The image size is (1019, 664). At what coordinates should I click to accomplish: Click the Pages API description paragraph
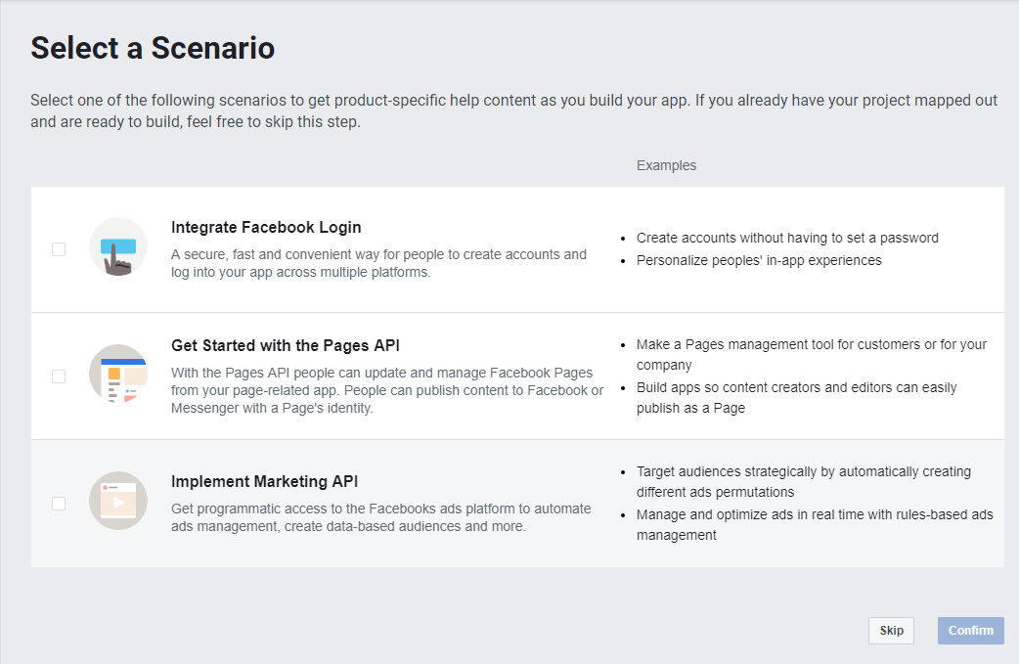pos(387,390)
